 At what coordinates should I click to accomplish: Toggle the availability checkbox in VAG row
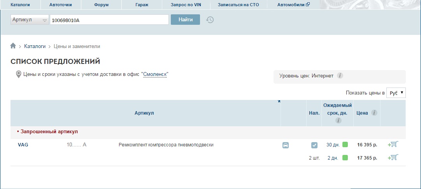(314, 145)
